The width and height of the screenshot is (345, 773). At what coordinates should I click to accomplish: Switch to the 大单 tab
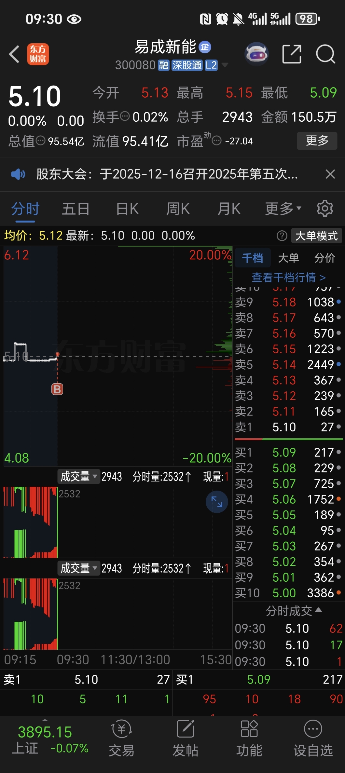coord(288,258)
